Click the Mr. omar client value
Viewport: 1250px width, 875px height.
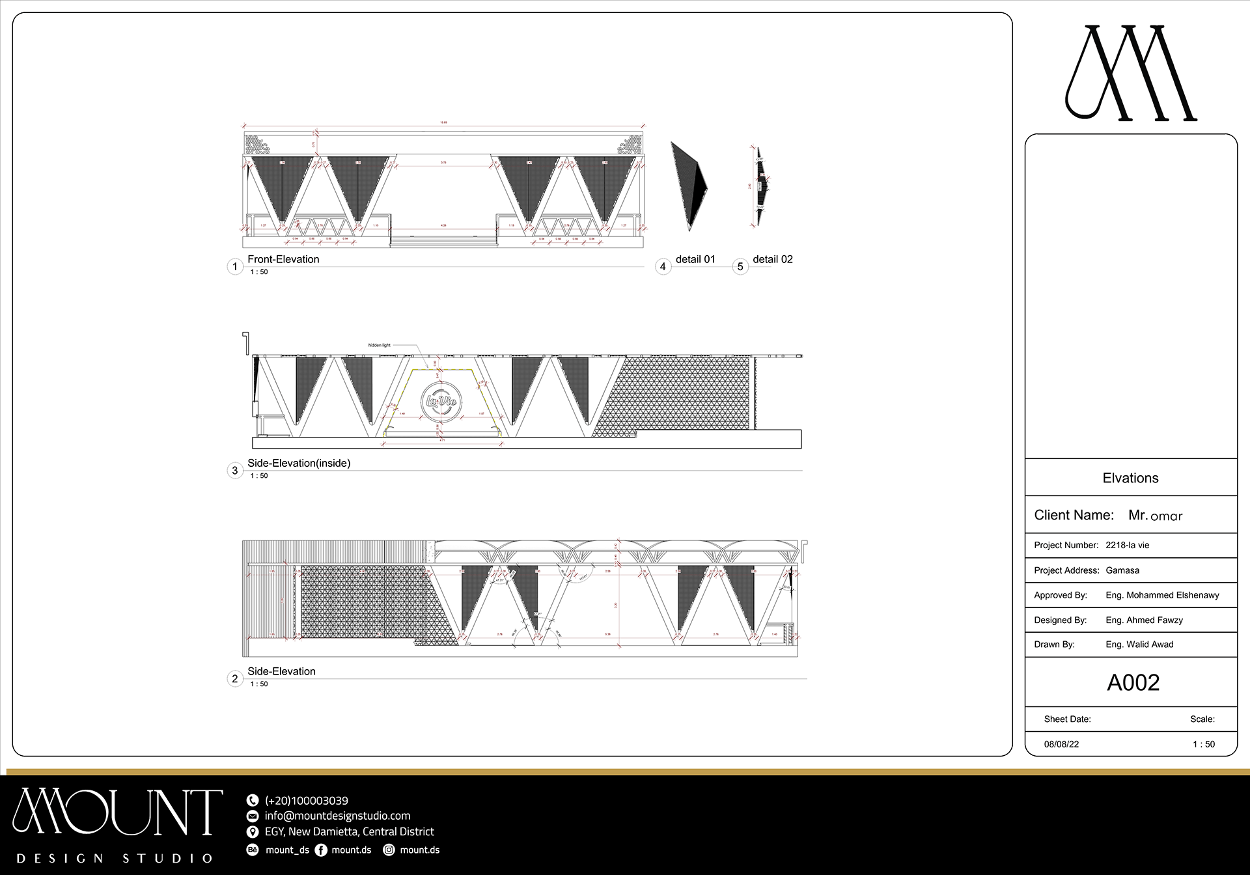(x=1156, y=515)
